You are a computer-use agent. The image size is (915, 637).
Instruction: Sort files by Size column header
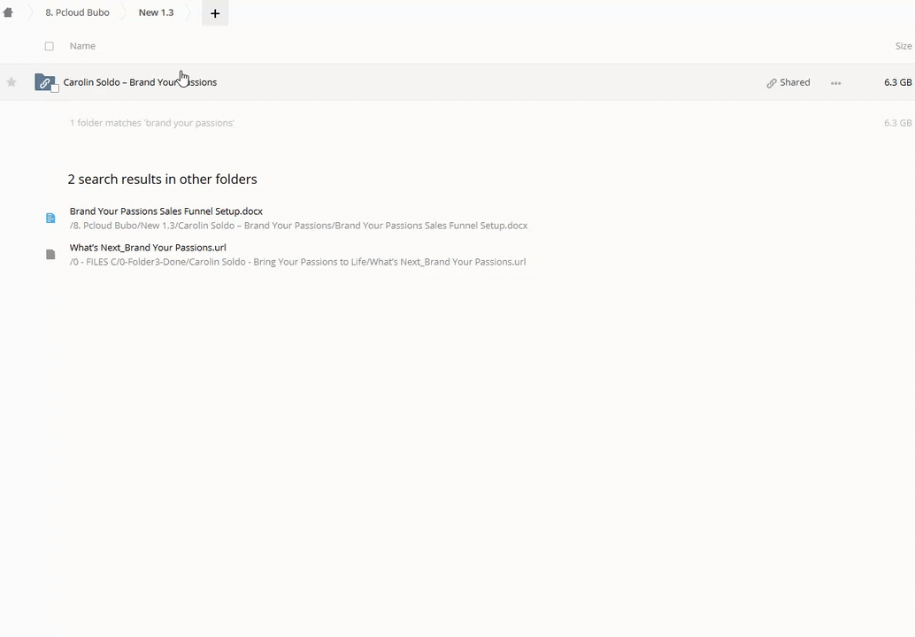tap(903, 46)
